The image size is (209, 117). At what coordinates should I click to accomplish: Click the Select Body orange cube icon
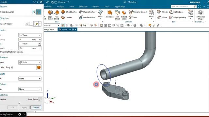(39, 67)
